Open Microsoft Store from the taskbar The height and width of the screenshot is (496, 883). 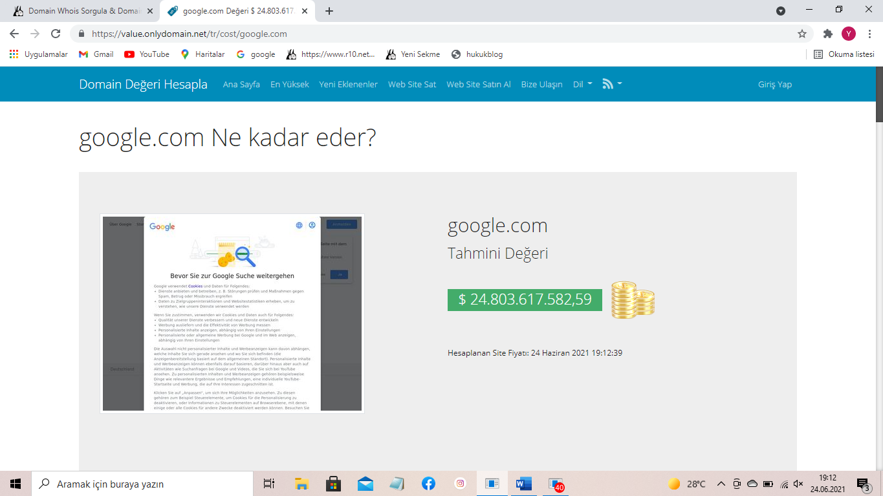click(333, 483)
